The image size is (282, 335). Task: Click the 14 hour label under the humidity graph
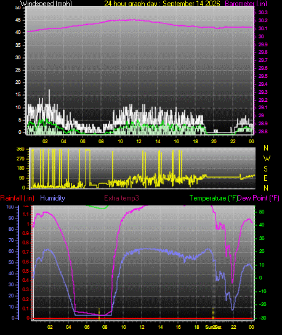coord(160,327)
